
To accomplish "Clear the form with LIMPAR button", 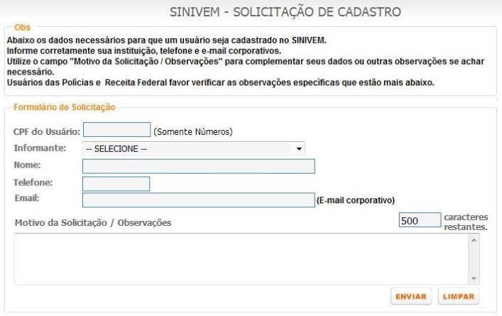I will [x=457, y=296].
